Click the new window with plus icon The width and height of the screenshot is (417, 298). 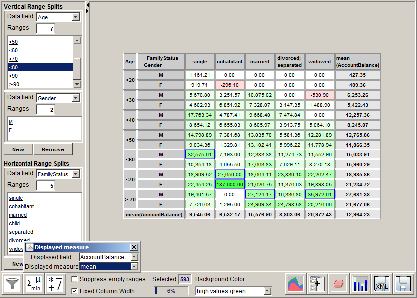coord(316,284)
